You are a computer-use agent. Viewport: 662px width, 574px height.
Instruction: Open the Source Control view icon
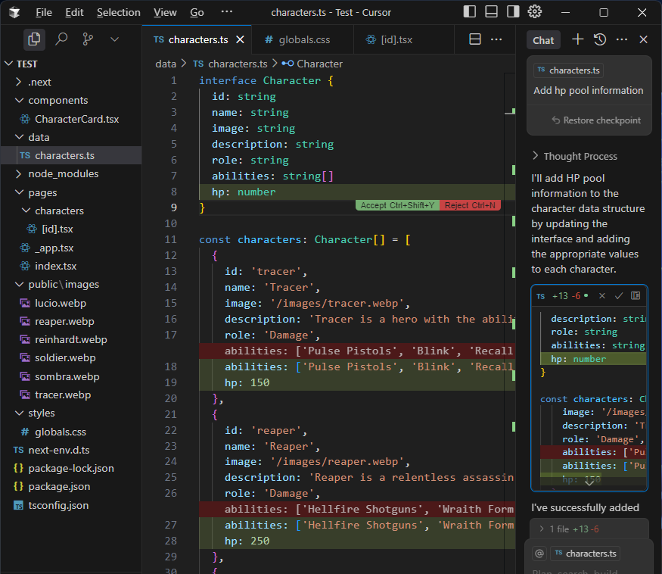click(88, 39)
